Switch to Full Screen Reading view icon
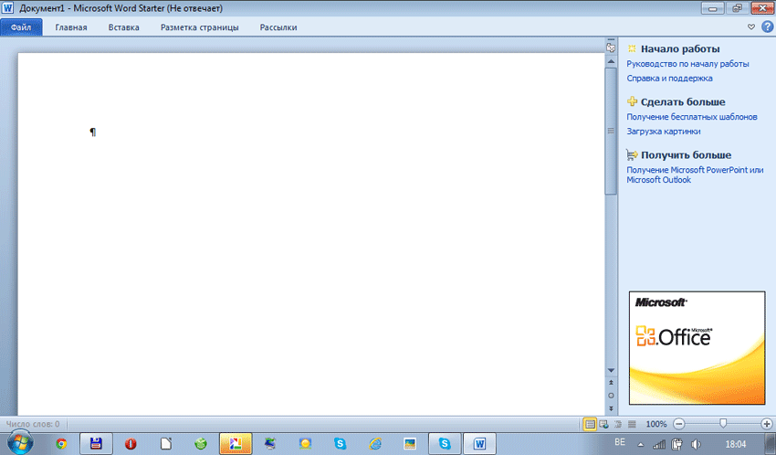776x455 pixels. click(603, 424)
